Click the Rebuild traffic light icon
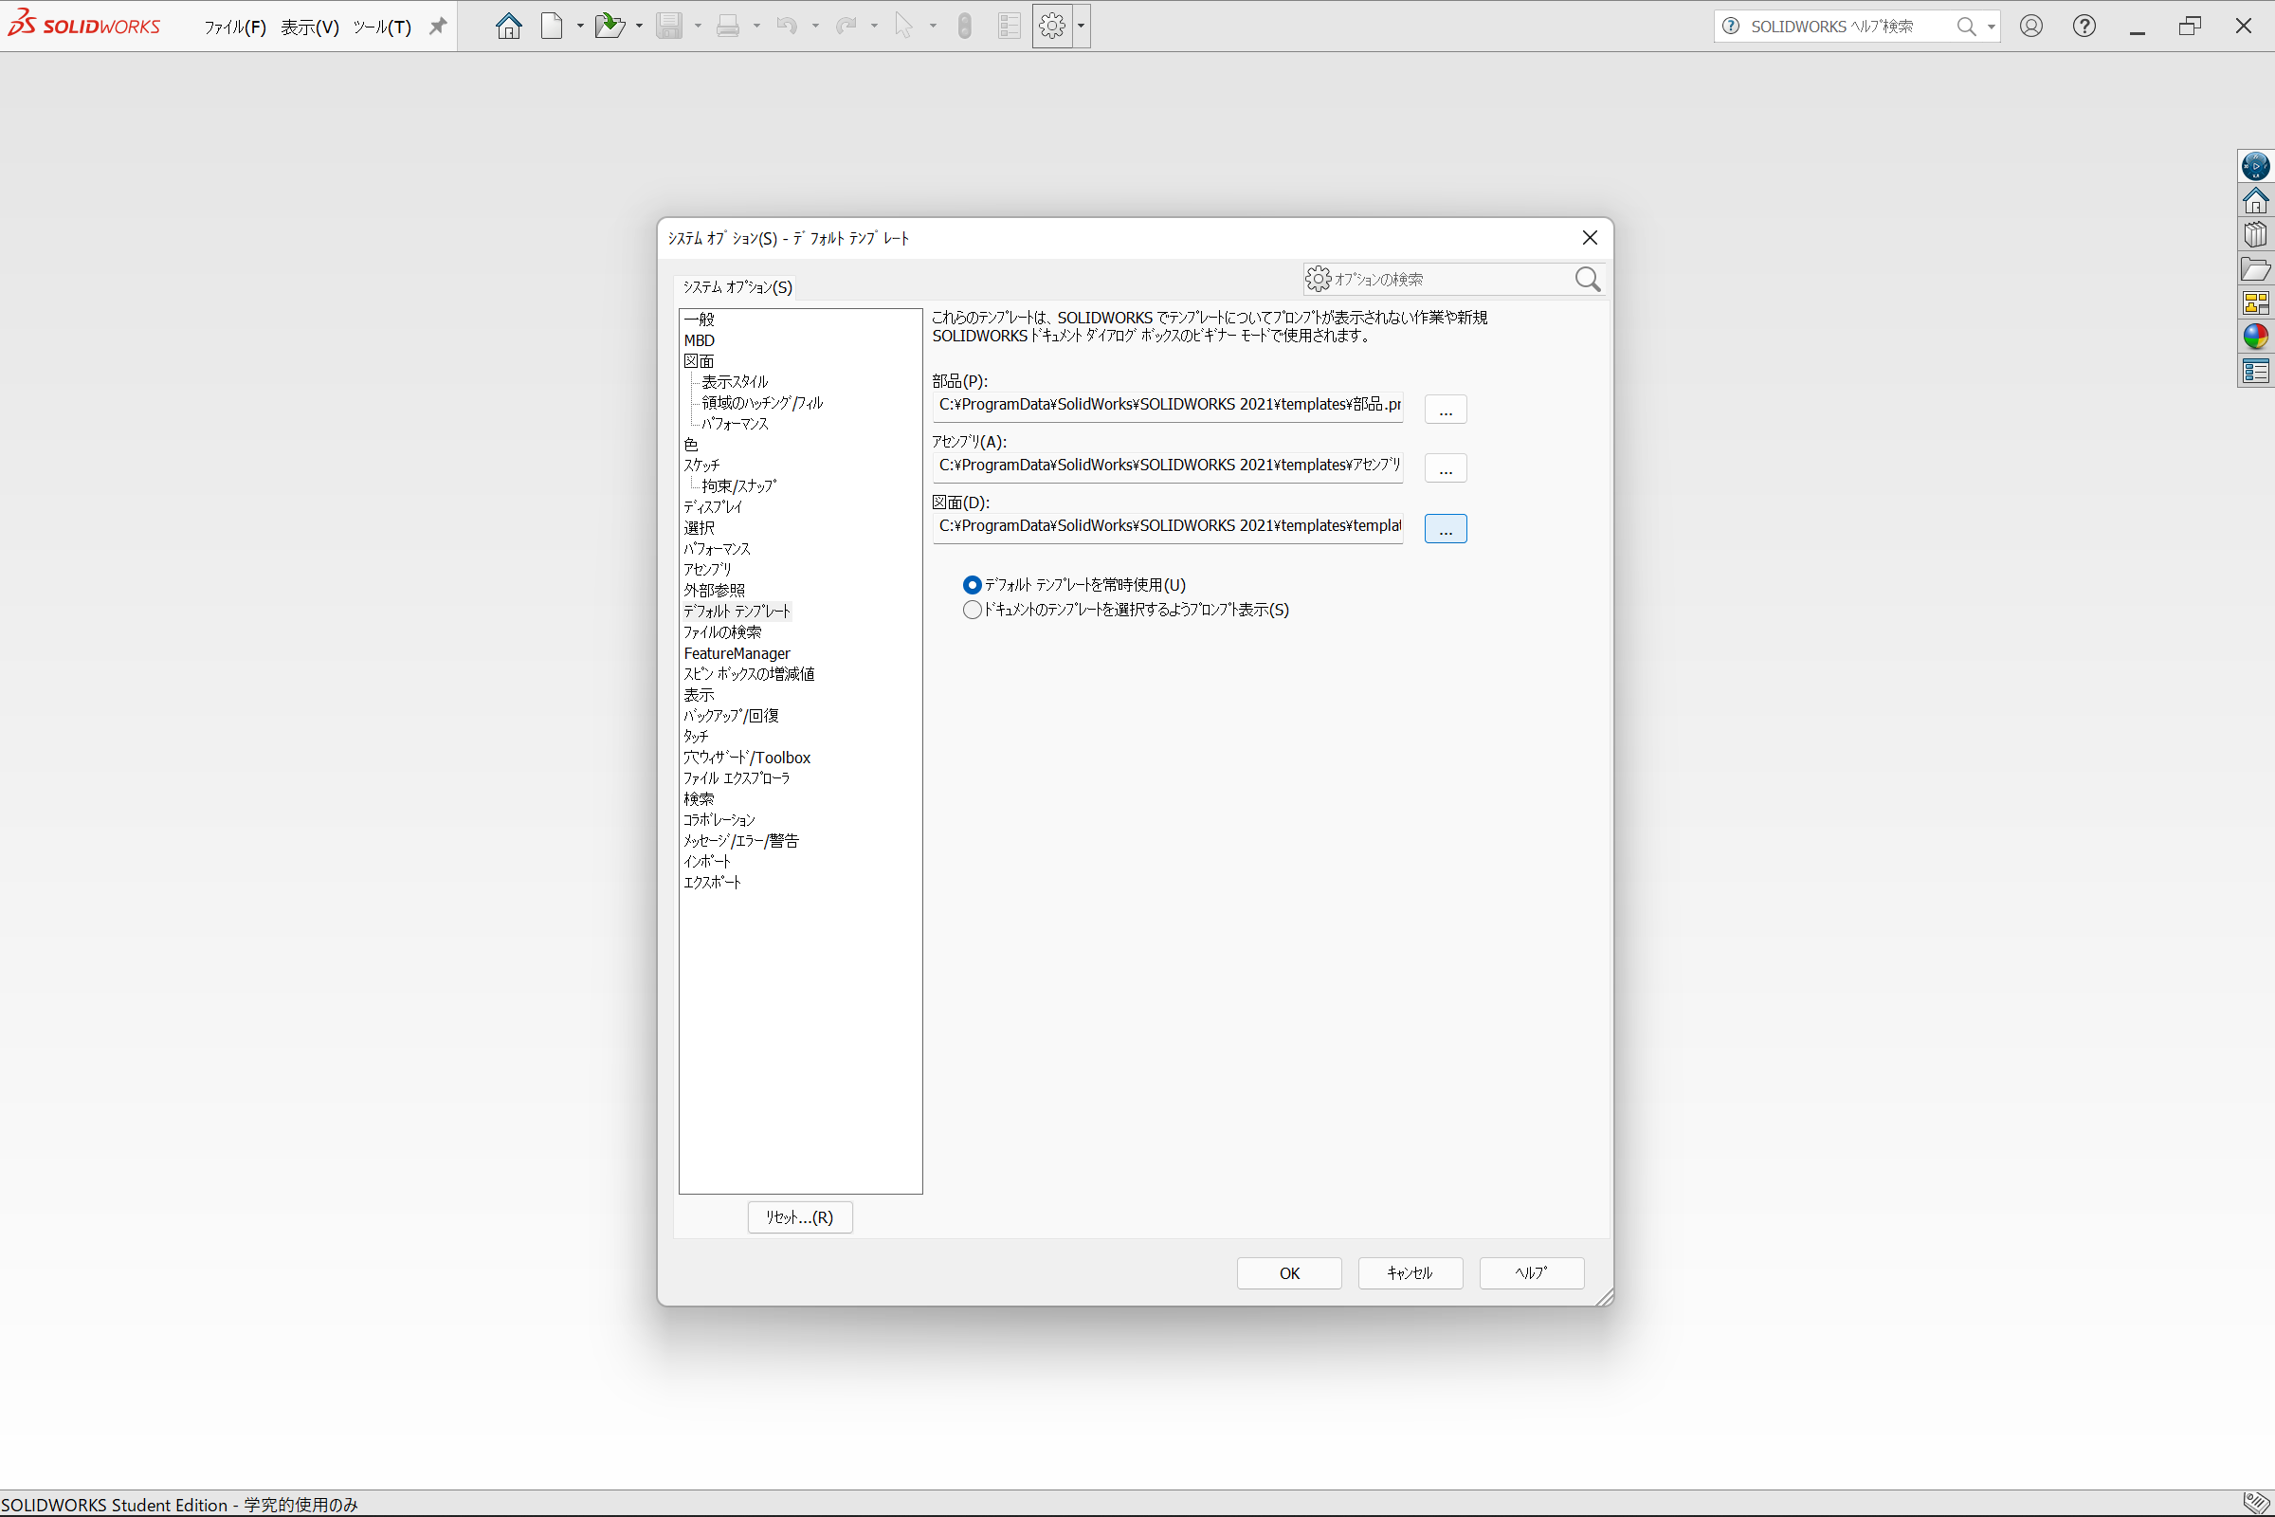The width and height of the screenshot is (2275, 1517). (964, 27)
